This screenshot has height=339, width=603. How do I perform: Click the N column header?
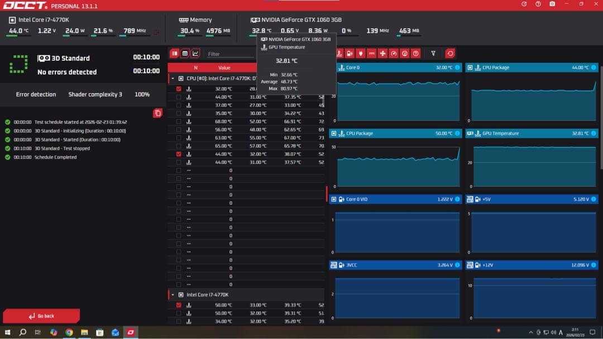pyautogui.click(x=195, y=67)
